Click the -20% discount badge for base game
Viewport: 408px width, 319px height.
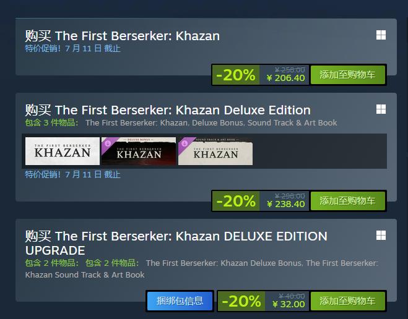click(x=235, y=75)
